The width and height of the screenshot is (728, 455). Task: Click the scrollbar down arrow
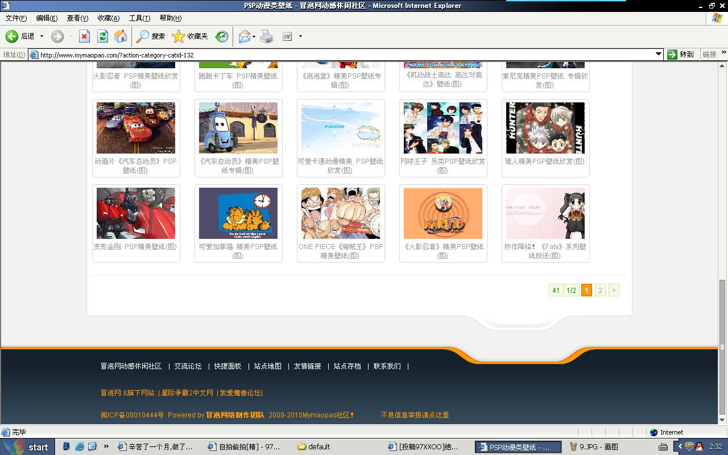722,420
